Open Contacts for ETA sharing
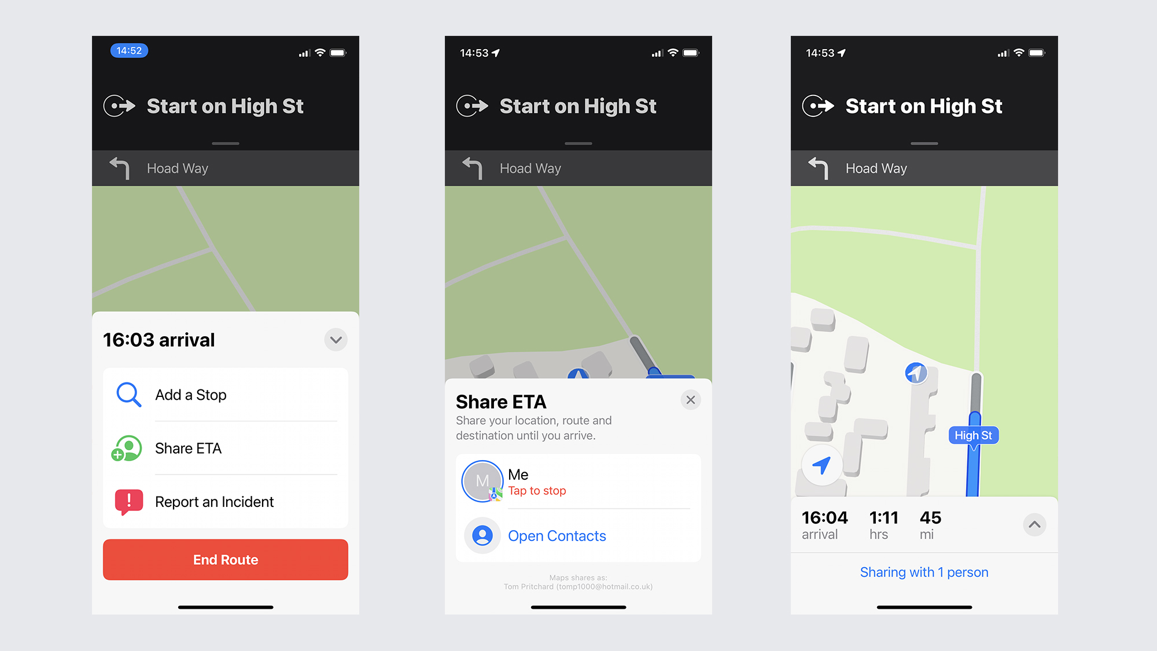Viewport: 1157px width, 651px height. (557, 535)
